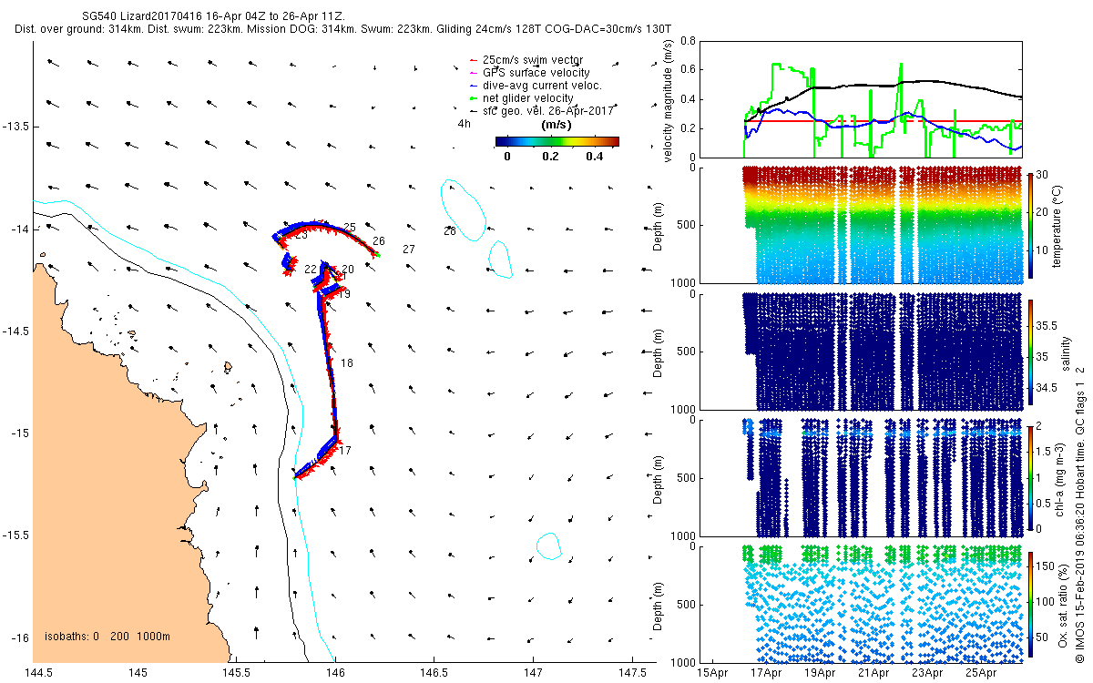Click the velocity (m/s) colorbar in map legend
The height and width of the screenshot is (683, 1093).
[x=557, y=141]
